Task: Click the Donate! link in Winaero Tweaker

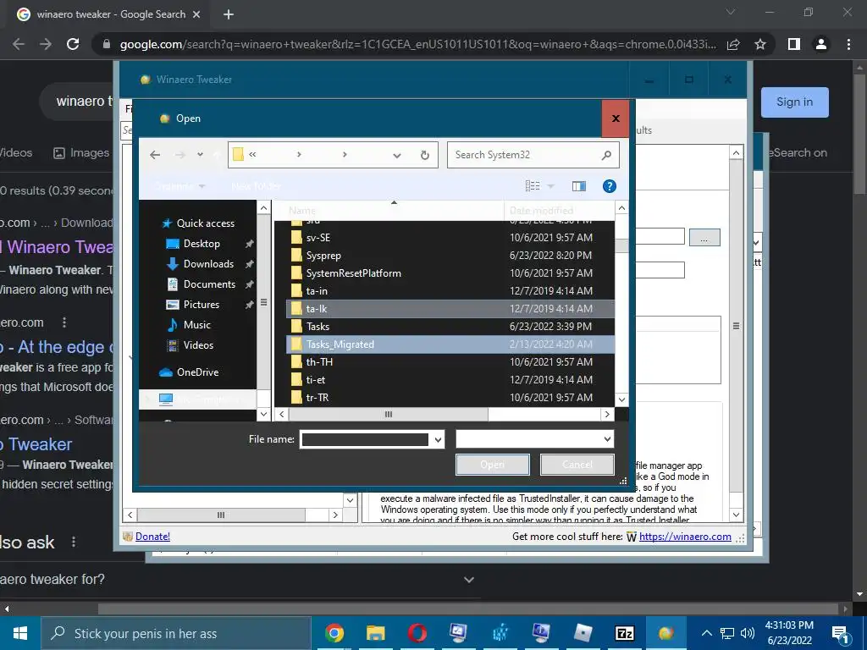Action: click(152, 537)
